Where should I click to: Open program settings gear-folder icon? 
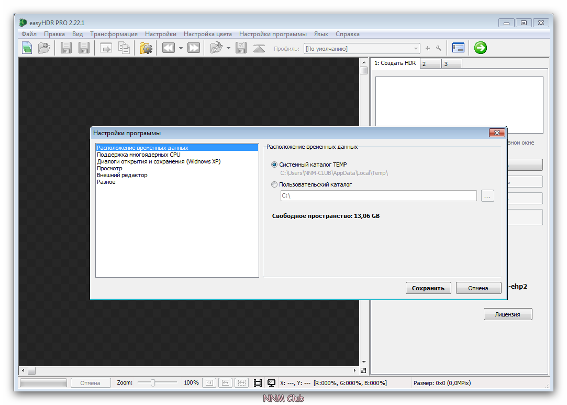(146, 48)
